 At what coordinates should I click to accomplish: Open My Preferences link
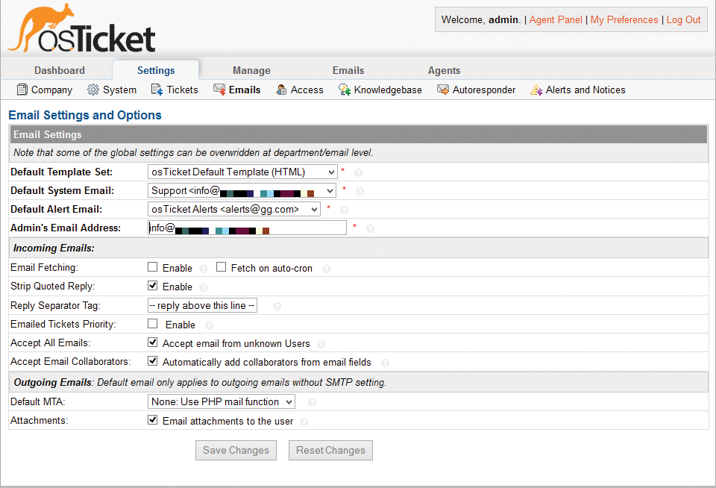(x=624, y=19)
